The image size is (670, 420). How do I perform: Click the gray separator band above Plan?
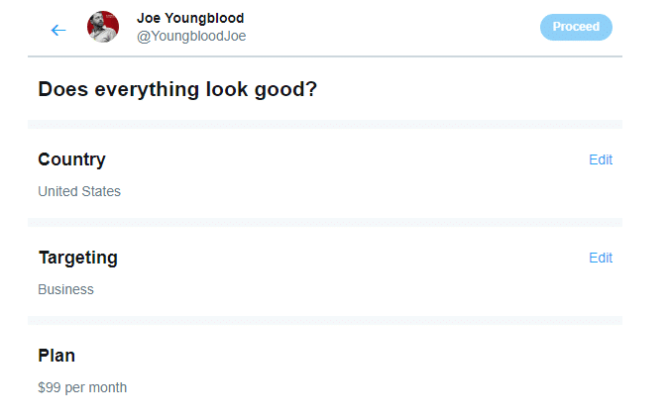coord(325,320)
